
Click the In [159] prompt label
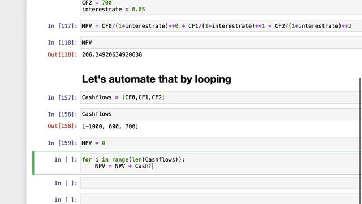click(62, 143)
